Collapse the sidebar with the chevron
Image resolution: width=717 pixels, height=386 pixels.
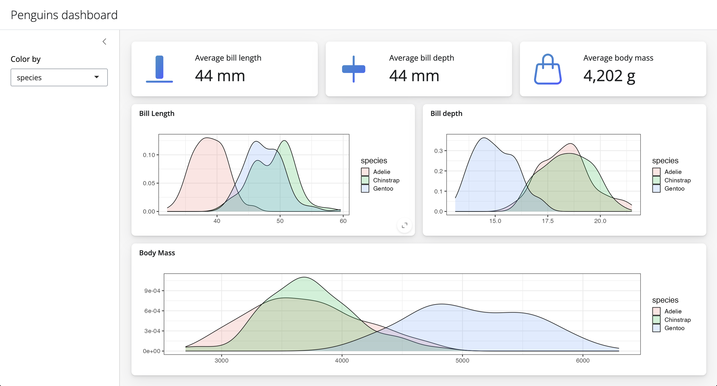coord(104,42)
